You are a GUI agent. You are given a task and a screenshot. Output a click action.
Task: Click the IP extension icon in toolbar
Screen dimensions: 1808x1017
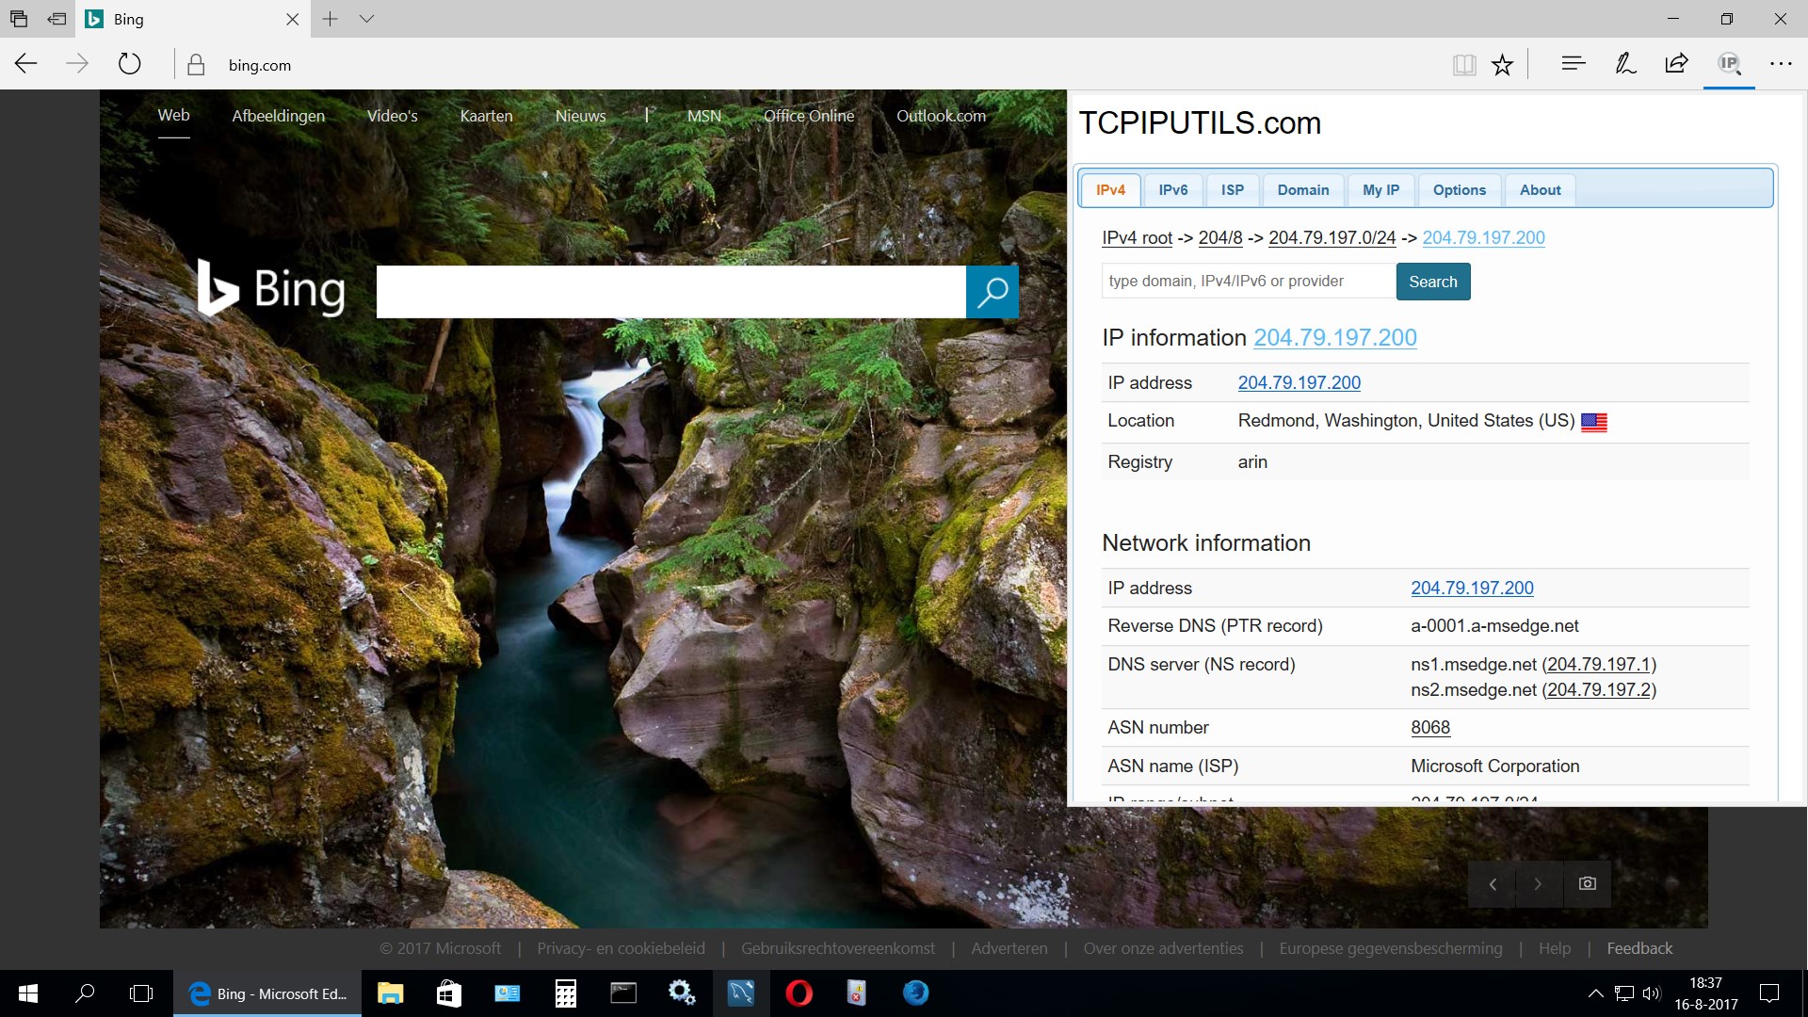pos(1729,63)
